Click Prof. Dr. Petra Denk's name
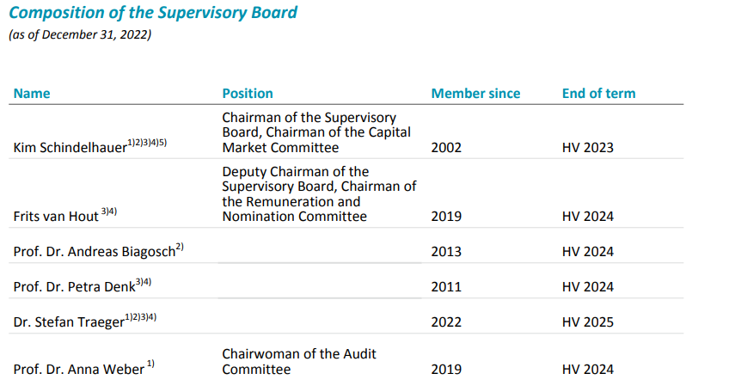729x392 pixels. [75, 287]
